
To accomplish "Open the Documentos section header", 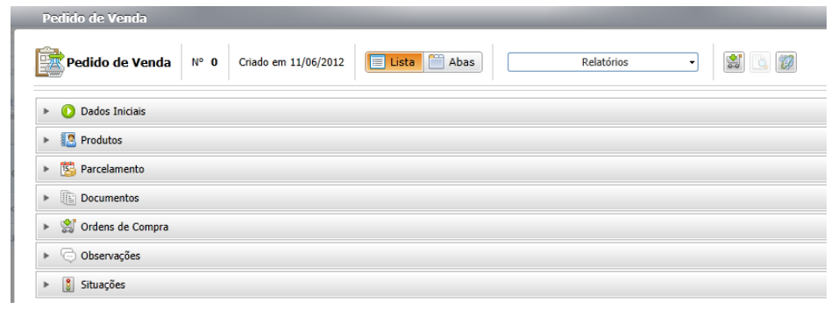I will [431, 198].
